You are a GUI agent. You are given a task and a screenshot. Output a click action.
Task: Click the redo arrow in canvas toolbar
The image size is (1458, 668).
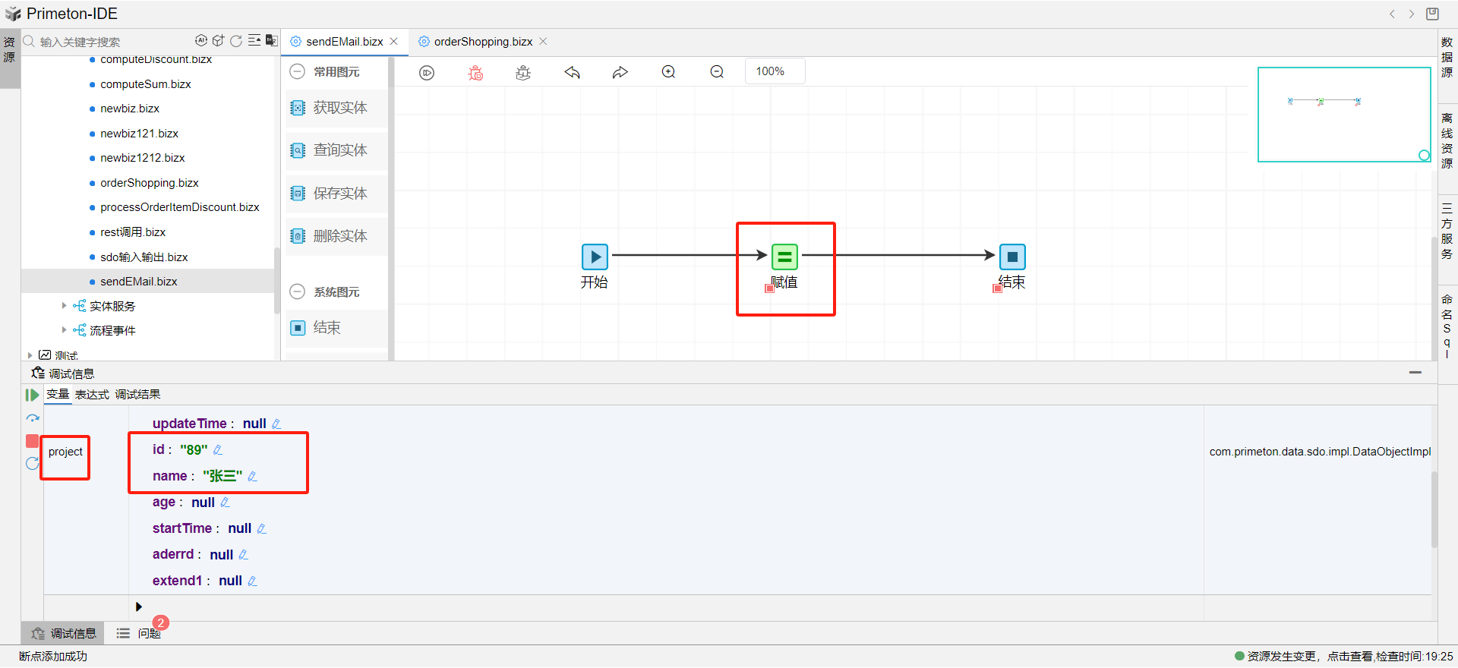coord(620,73)
